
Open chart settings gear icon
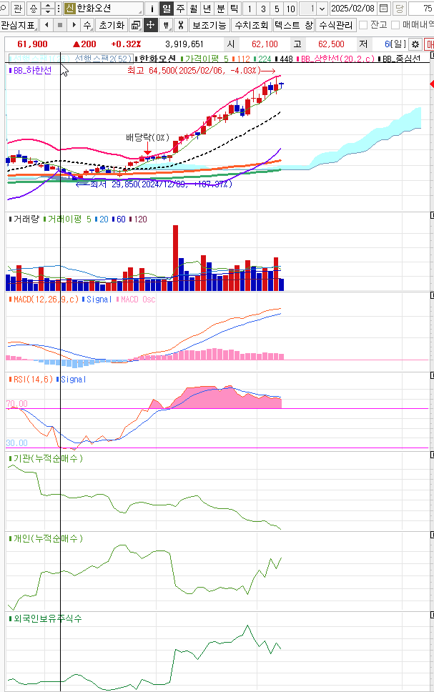click(415, 44)
